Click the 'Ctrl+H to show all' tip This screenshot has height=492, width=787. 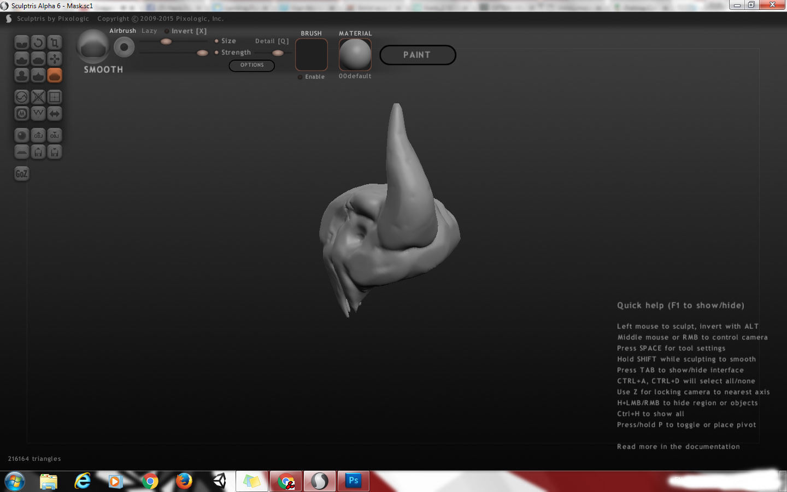coord(650,414)
